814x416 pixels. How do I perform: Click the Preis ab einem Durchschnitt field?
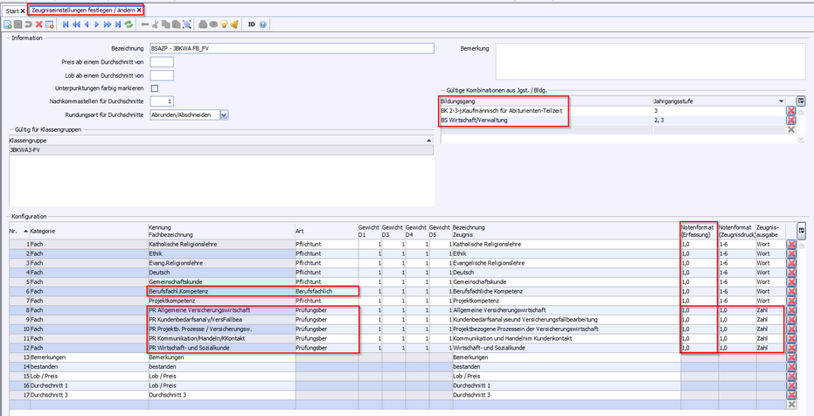162,62
